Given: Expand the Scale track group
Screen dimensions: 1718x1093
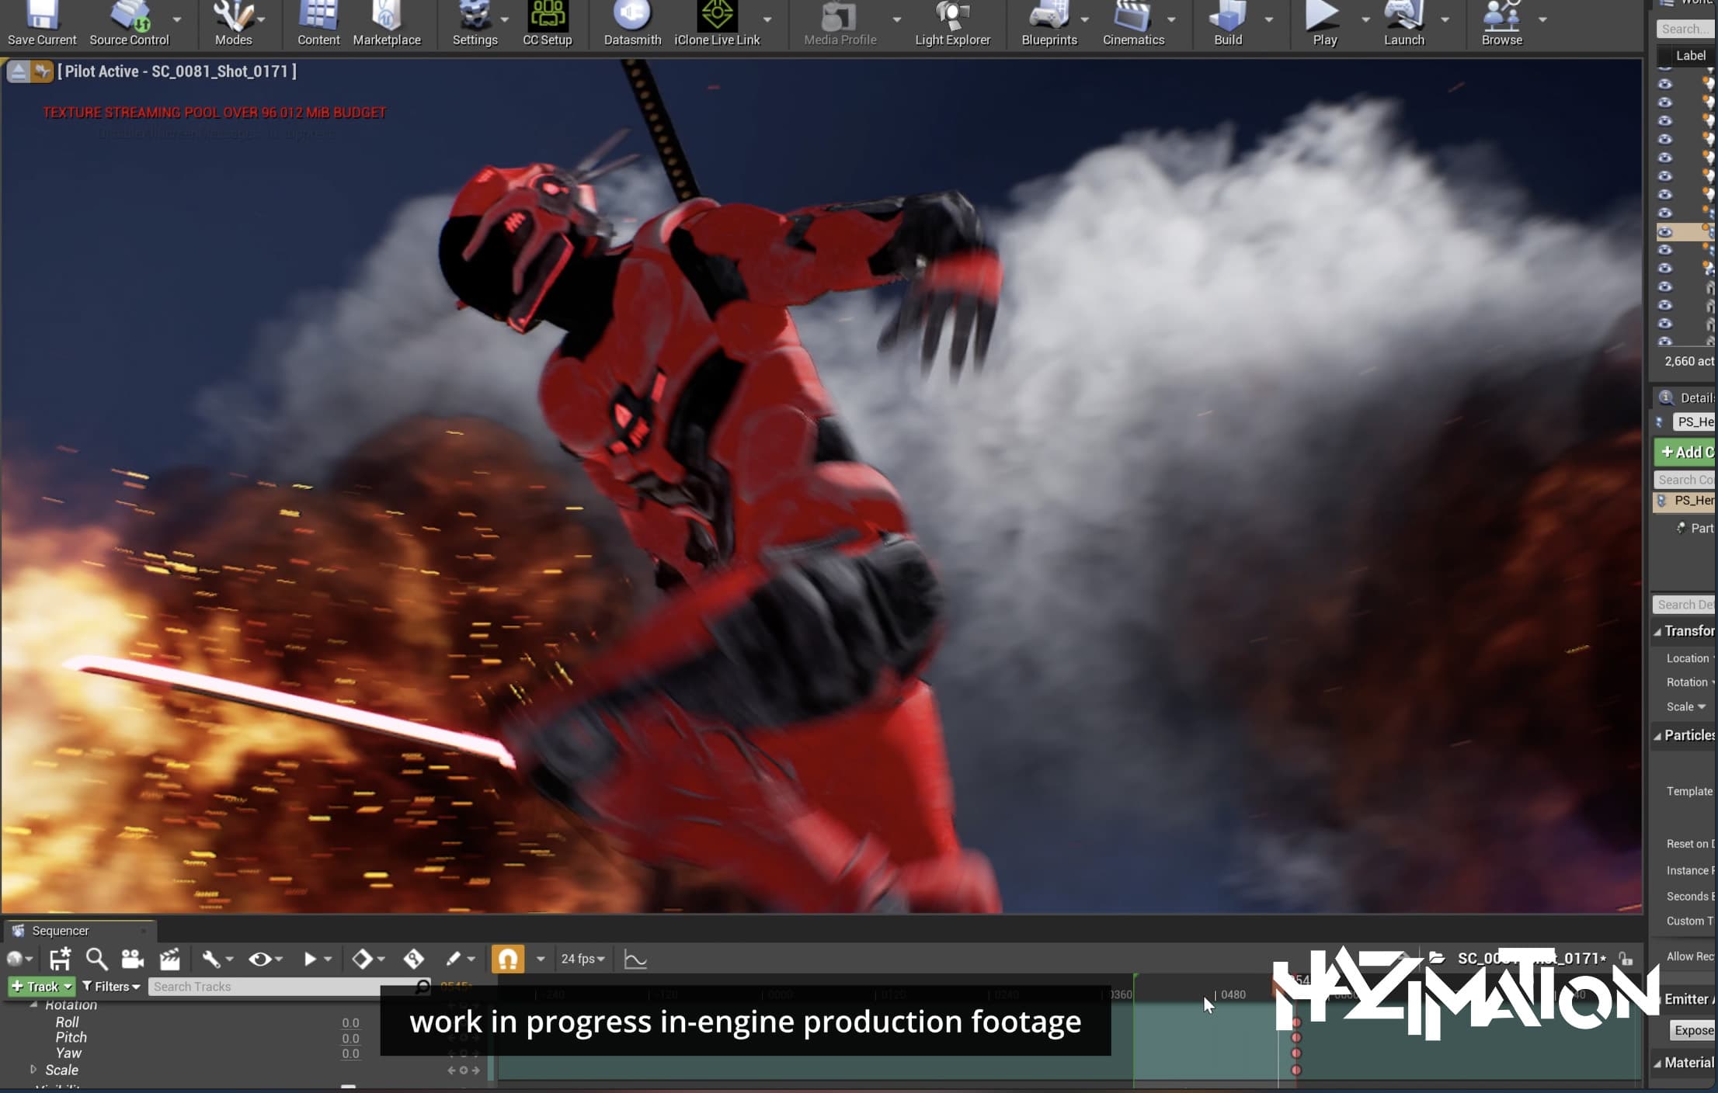Looking at the screenshot, I should coord(33,1069).
